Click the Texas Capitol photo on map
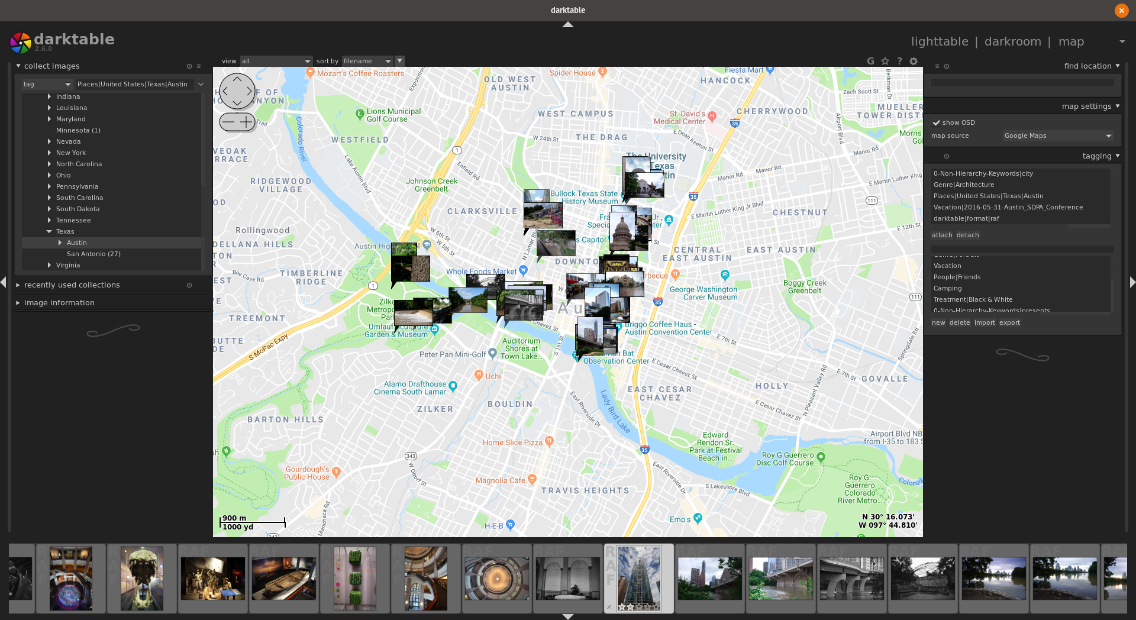The width and height of the screenshot is (1136, 620). [623, 231]
